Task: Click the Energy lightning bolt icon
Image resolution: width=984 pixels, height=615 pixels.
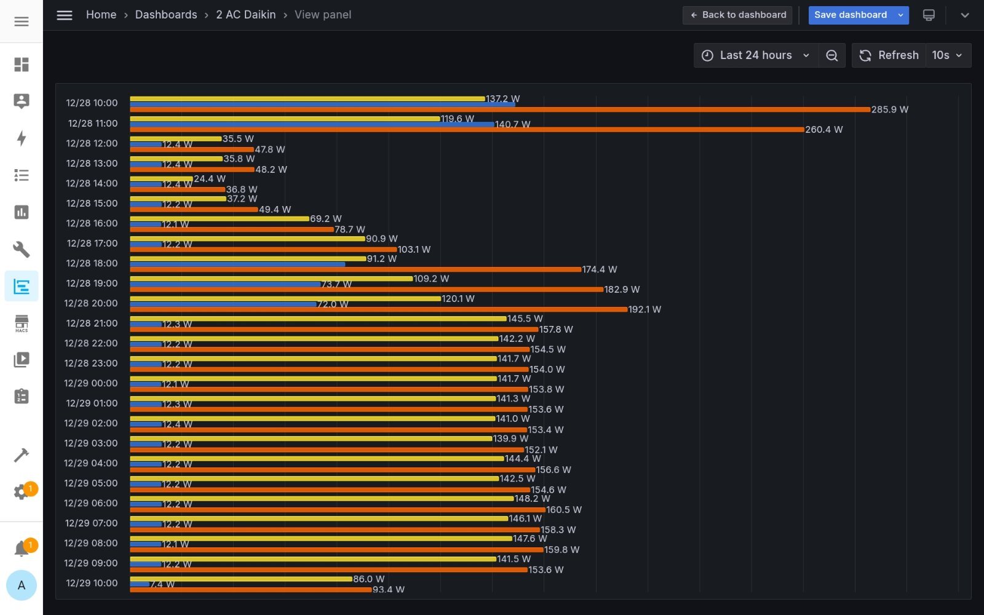Action: [22, 138]
